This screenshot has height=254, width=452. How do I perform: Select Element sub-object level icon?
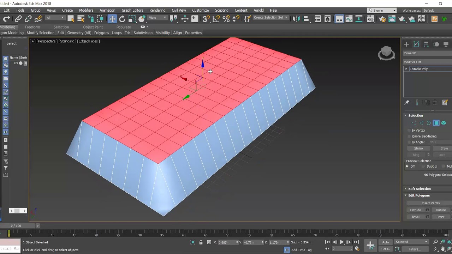[444, 123]
